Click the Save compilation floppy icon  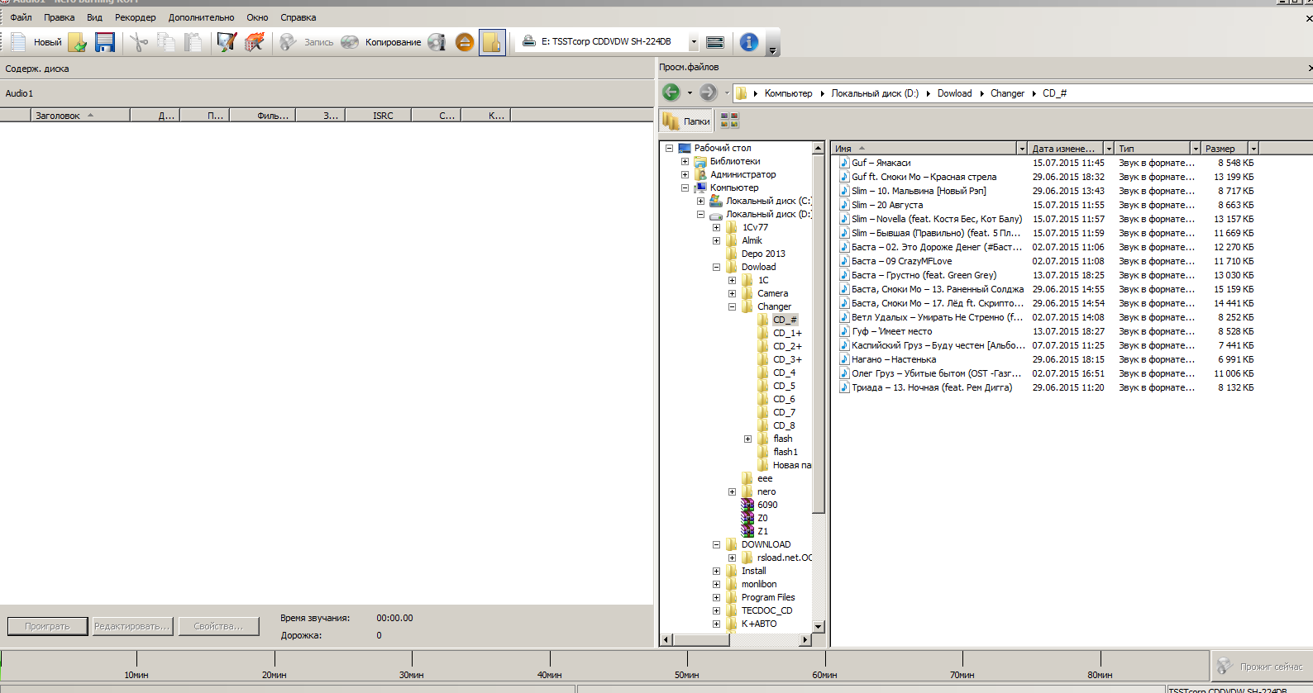coord(105,42)
